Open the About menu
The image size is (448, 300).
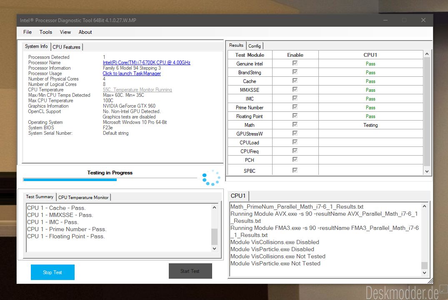tap(85, 32)
